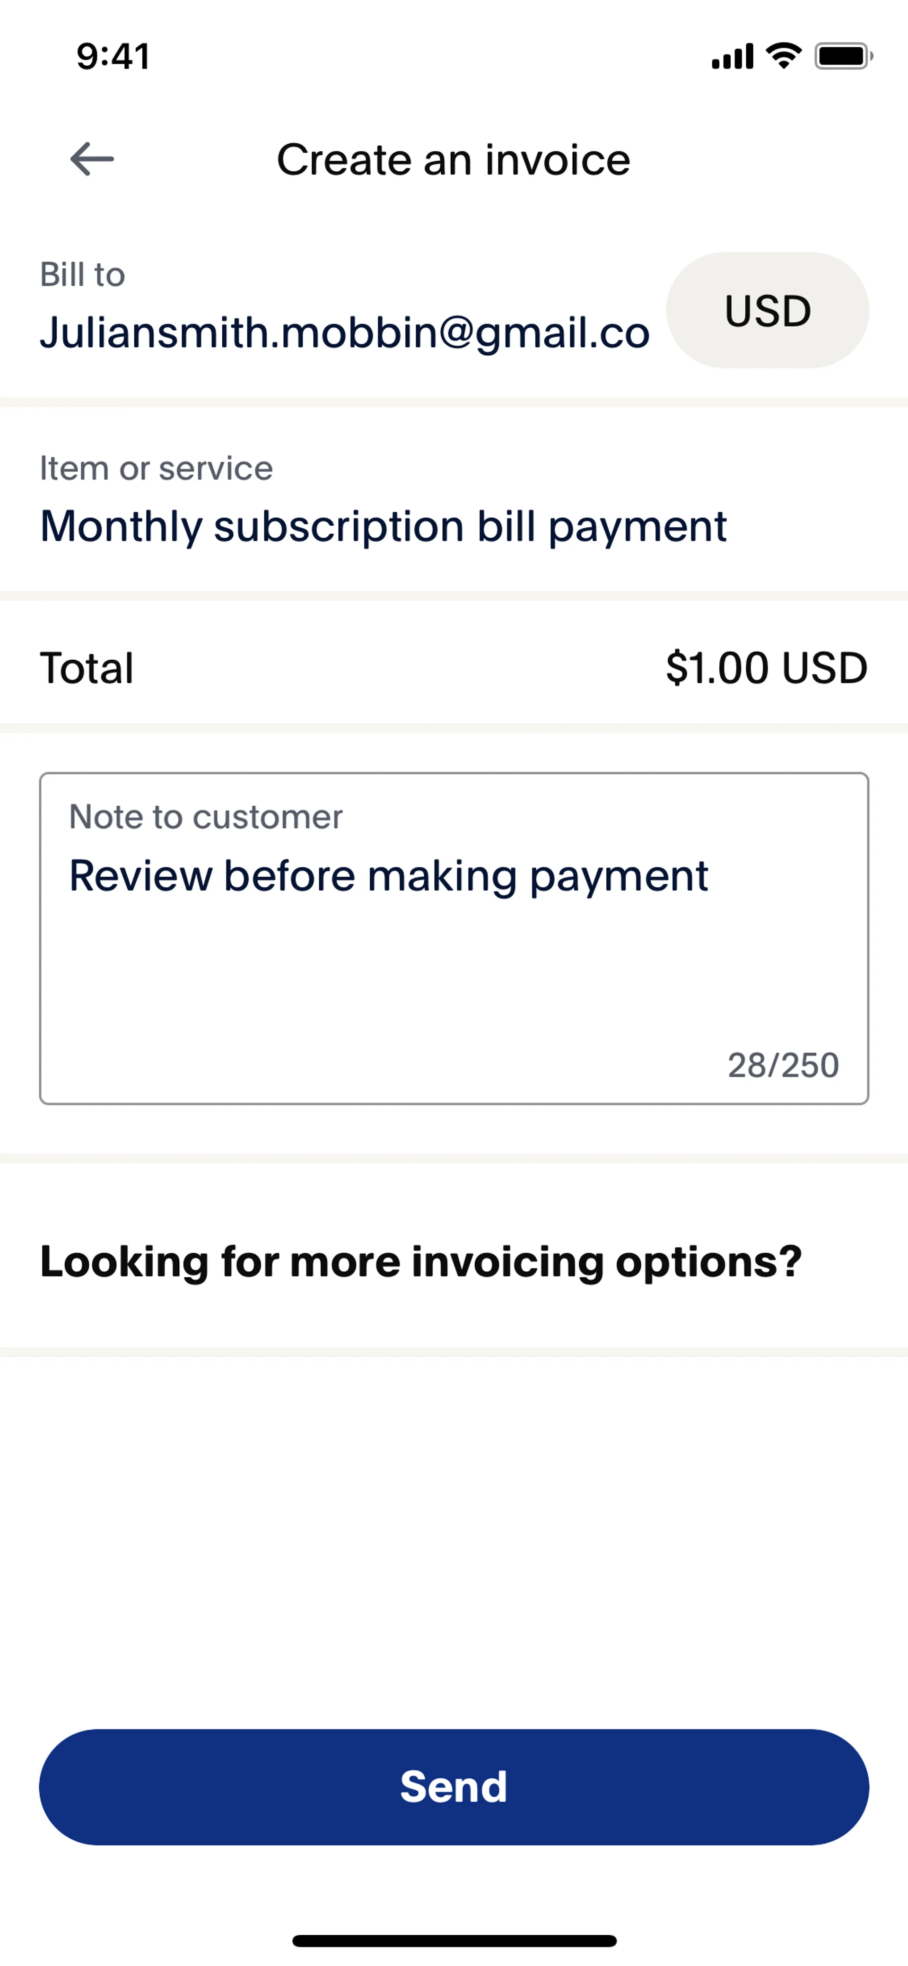
Task: Edit the 'Monthly subscription bill payment' text
Action: point(383,526)
